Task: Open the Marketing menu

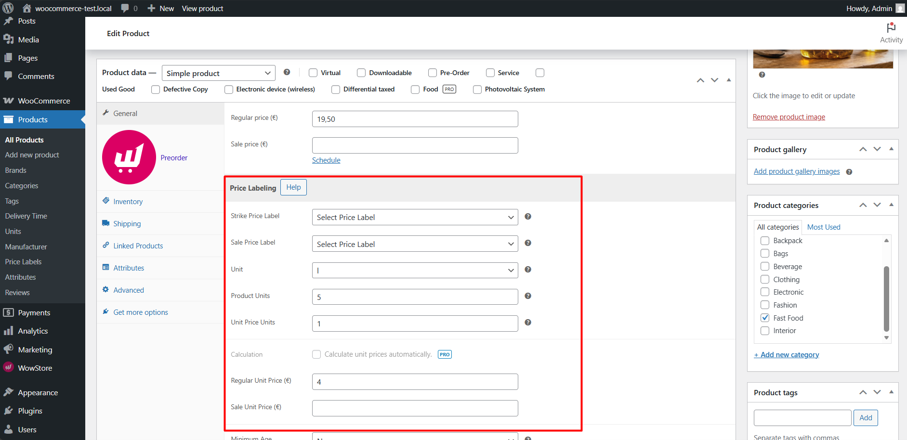Action: click(34, 349)
